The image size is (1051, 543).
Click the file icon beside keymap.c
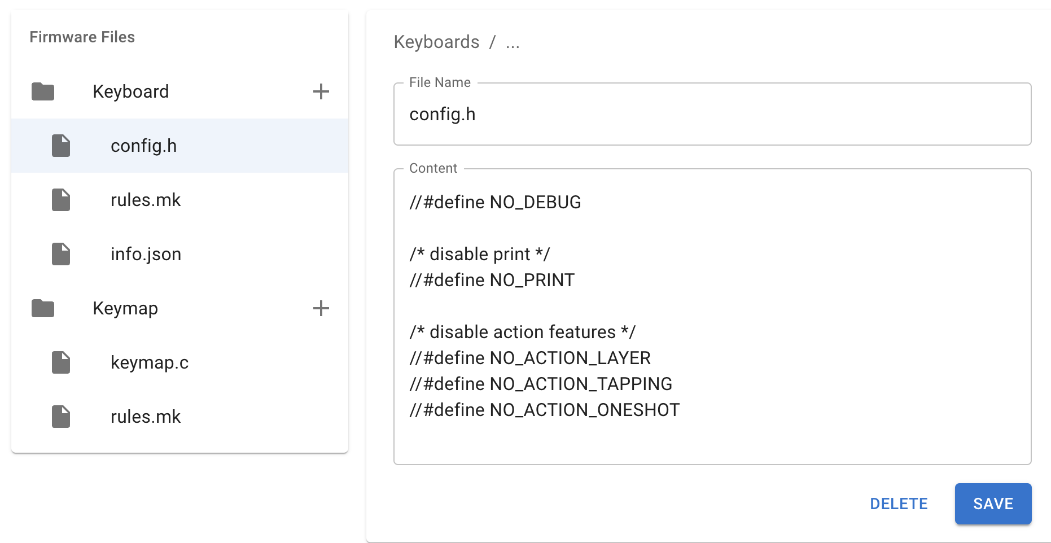61,362
